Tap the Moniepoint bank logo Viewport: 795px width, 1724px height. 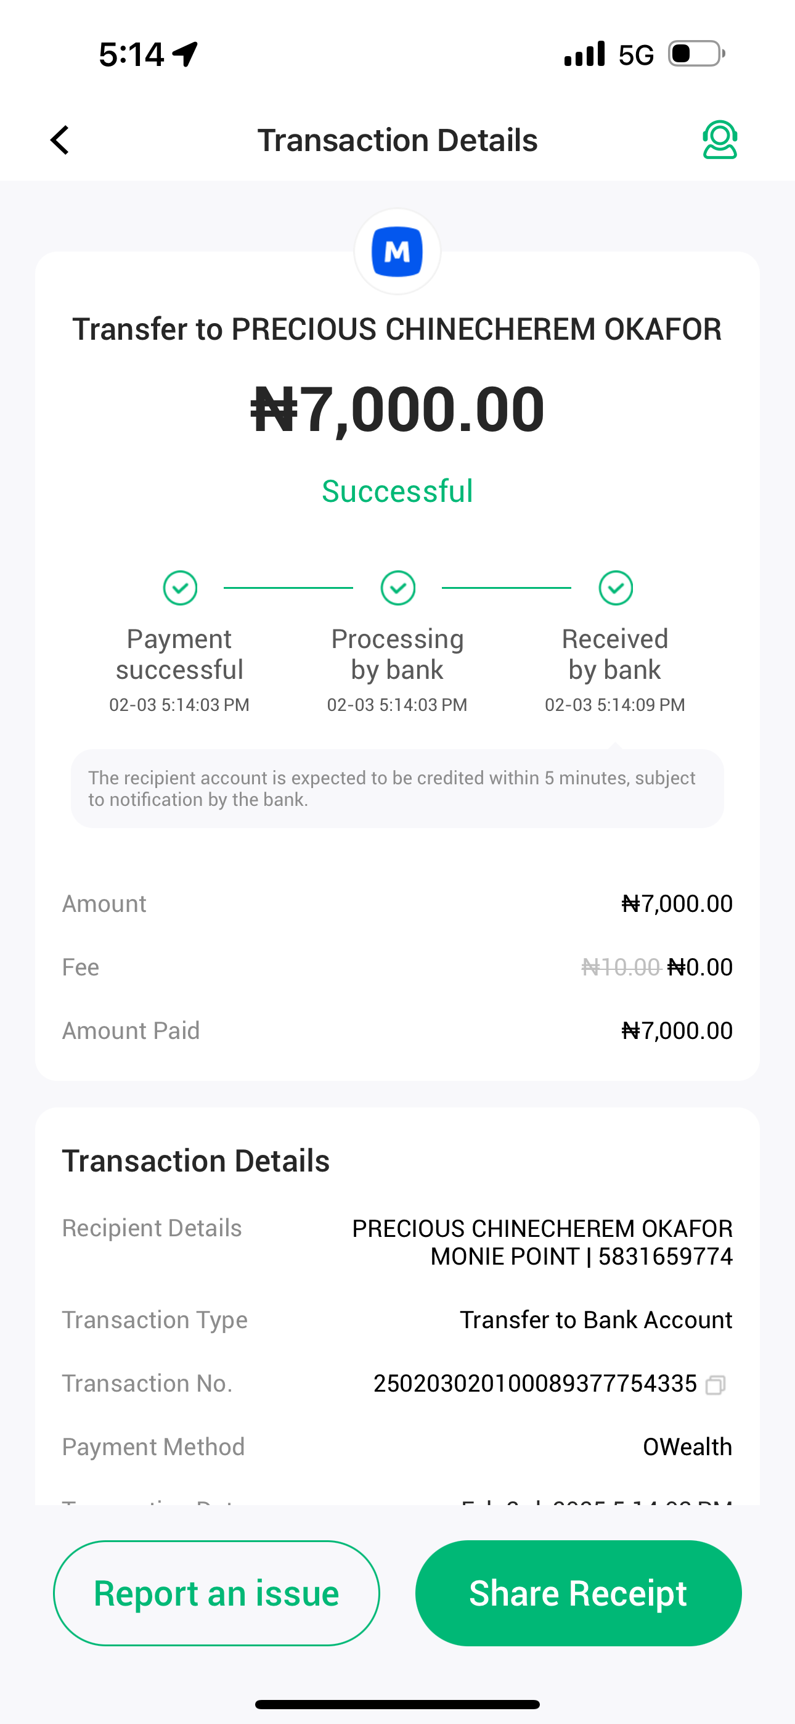pyautogui.click(x=397, y=252)
